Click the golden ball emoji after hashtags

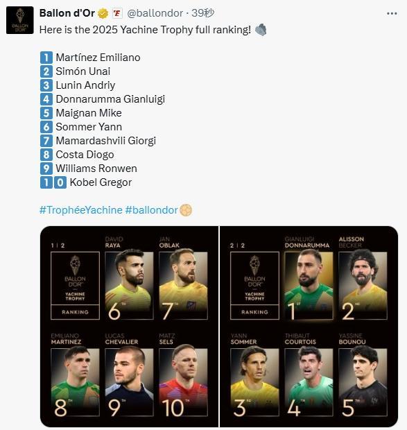[186, 210]
